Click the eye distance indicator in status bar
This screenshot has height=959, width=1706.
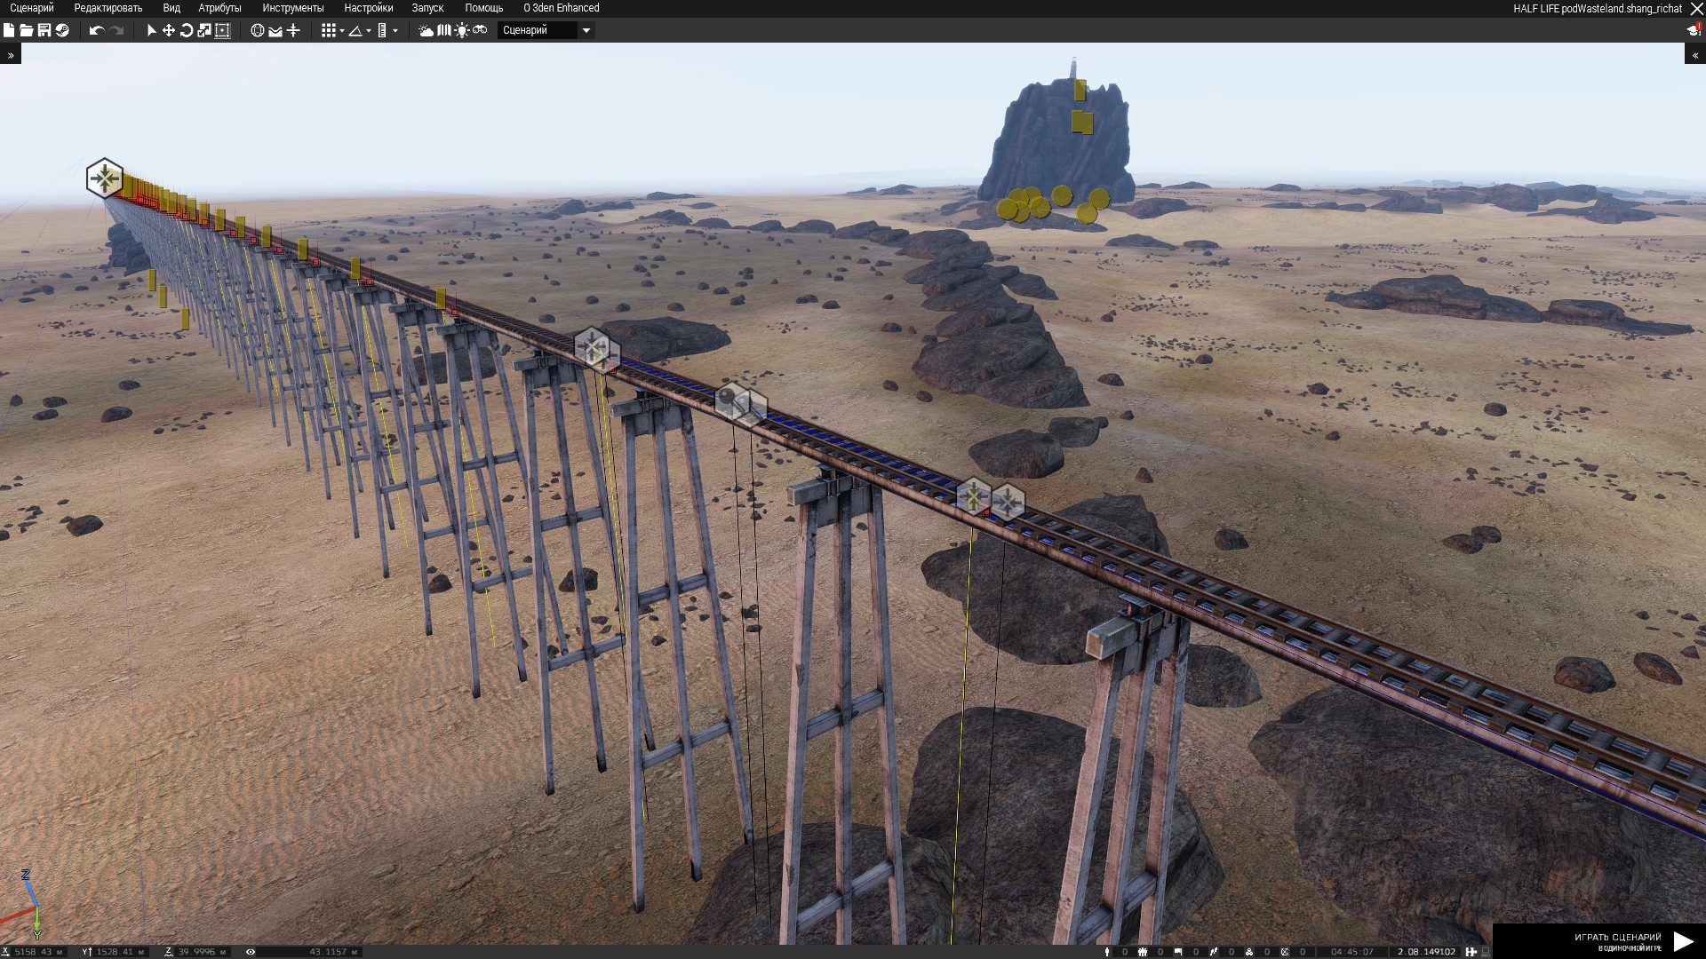point(251,952)
